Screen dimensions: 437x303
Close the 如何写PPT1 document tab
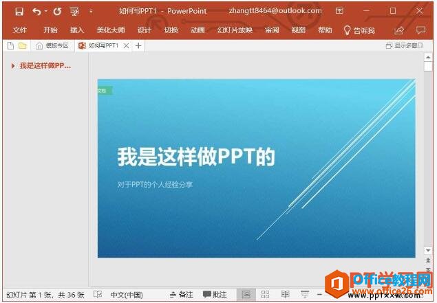pyautogui.click(x=126, y=45)
